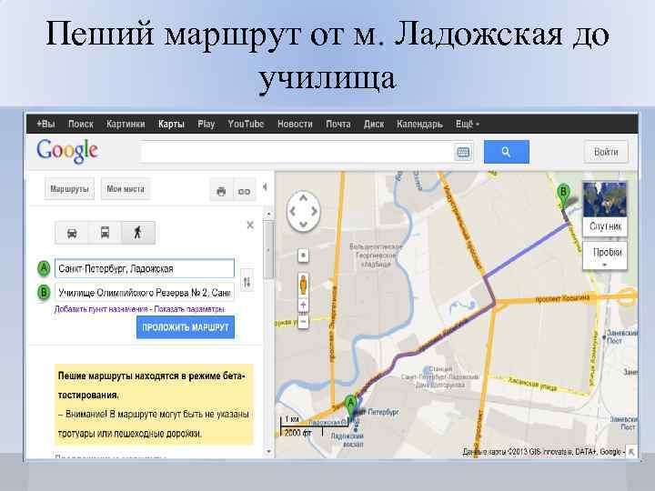Select the walking route mode icon
This screenshot has height=491, width=655.
coord(138,233)
